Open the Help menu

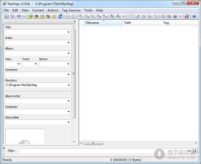99,10
